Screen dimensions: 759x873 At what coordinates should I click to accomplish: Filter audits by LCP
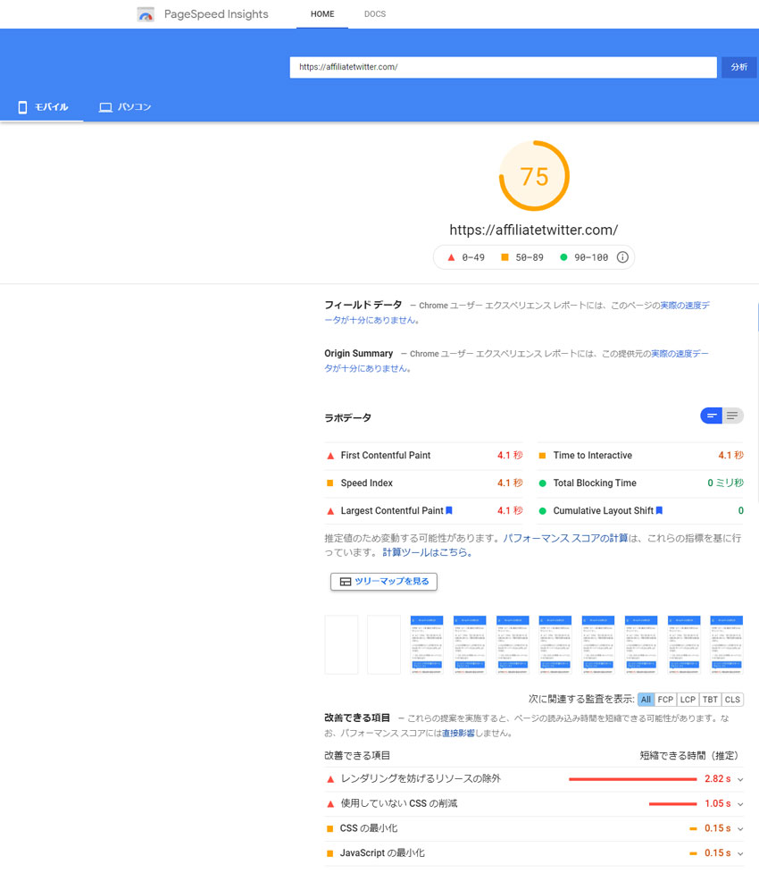click(x=688, y=700)
